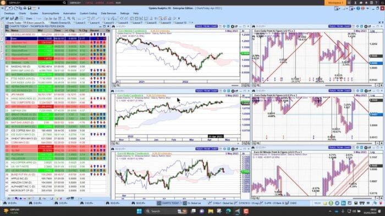Select the APPLE INC (D) row
This screenshot has width=385, height=216.
tap(56, 179)
